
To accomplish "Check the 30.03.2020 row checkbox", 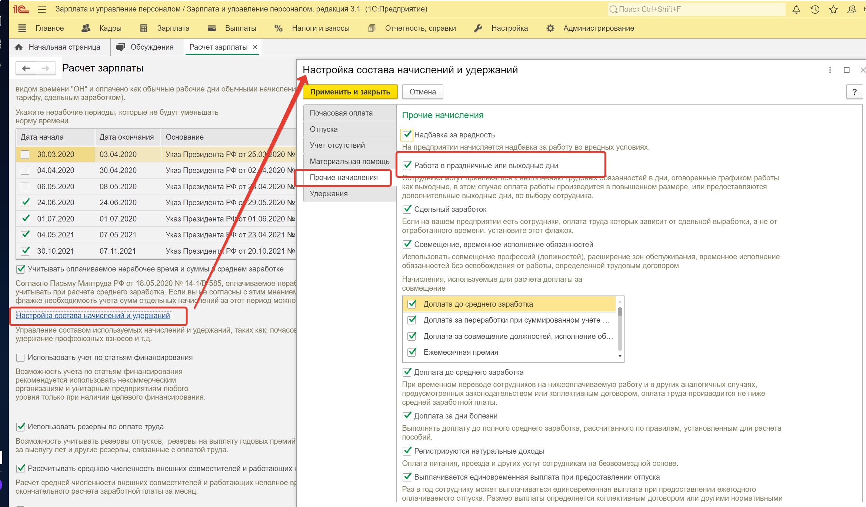I will pos(25,154).
